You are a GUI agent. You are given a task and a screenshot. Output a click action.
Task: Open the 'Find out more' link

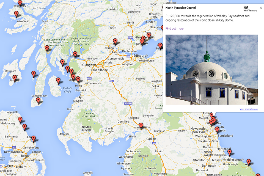(174, 29)
